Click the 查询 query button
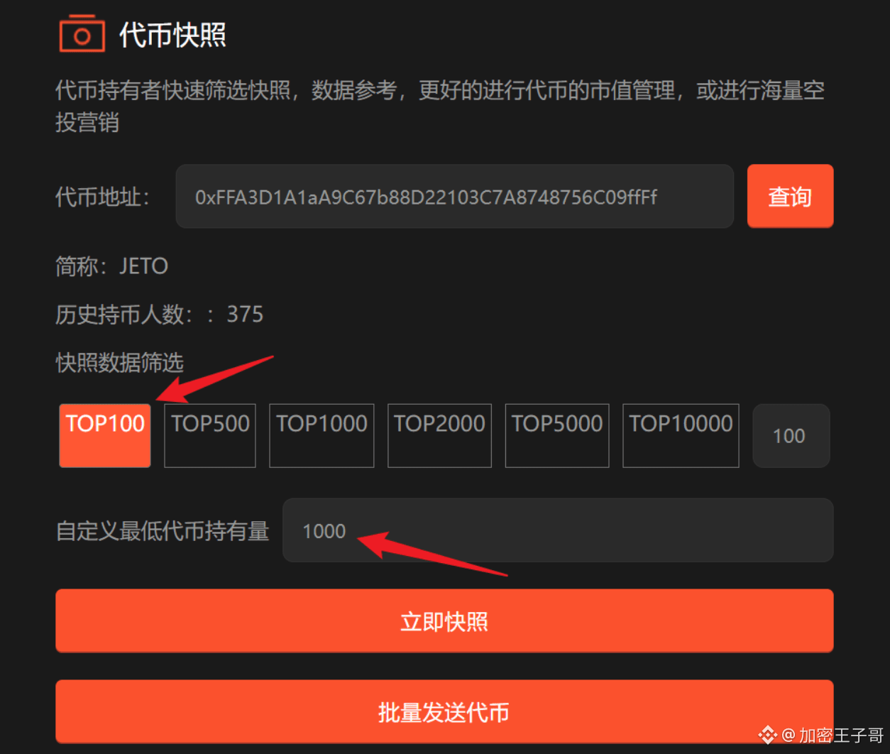Image resolution: width=890 pixels, height=754 pixels. click(x=790, y=197)
